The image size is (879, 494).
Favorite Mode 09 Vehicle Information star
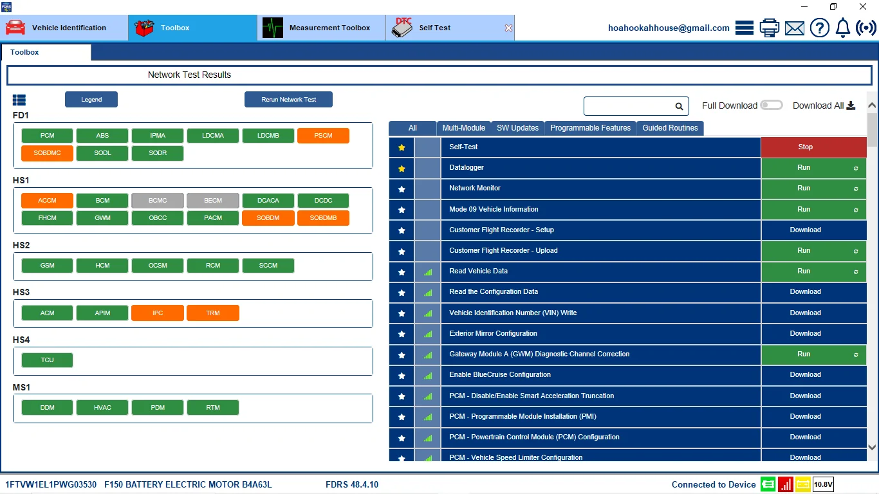tap(402, 210)
